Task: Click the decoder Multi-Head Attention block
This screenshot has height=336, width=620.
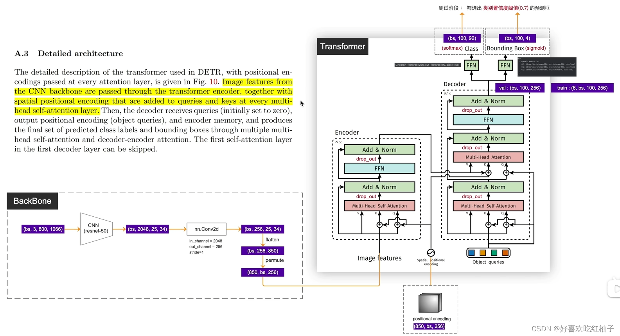Action: tap(488, 157)
